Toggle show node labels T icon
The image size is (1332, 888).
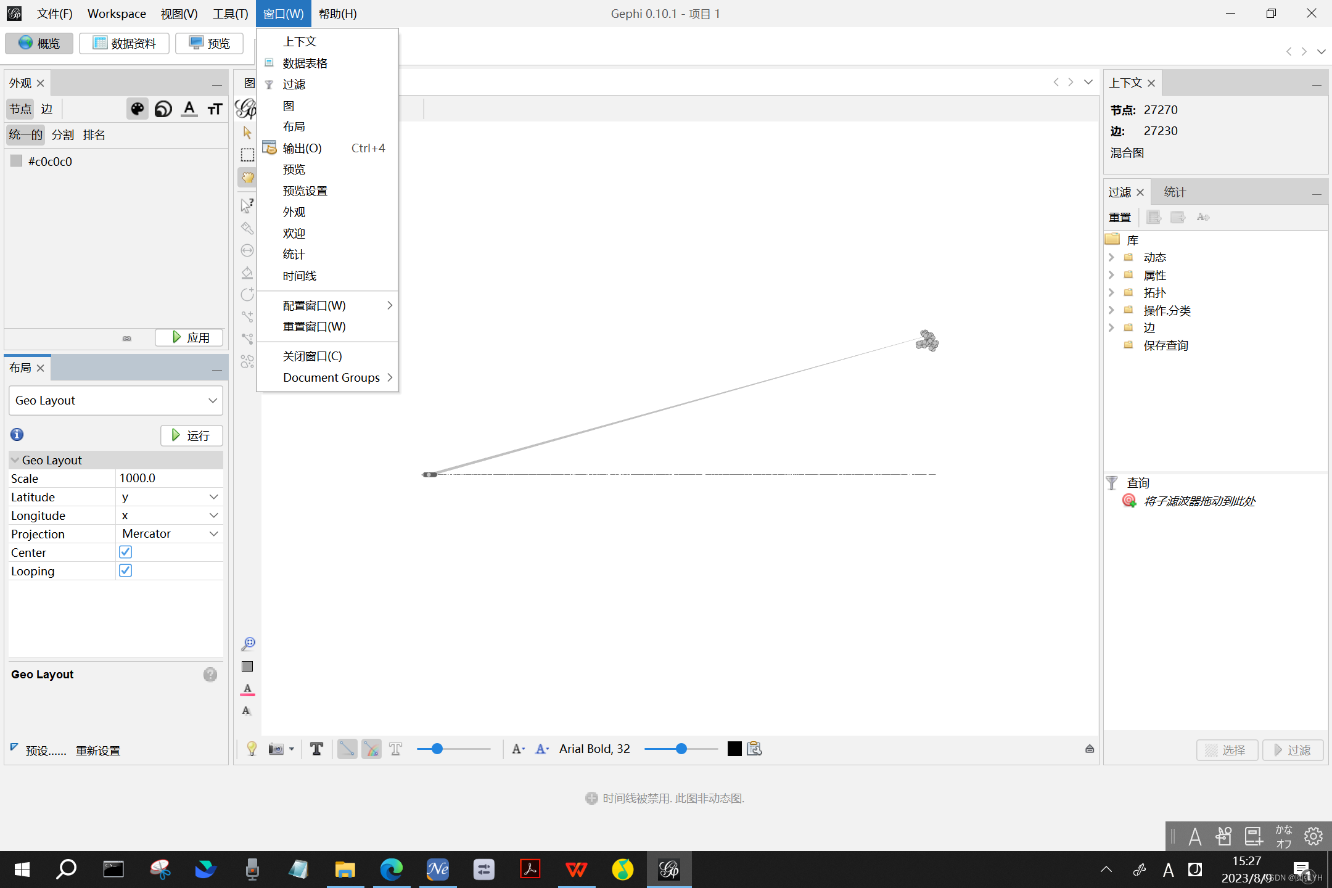pyautogui.click(x=316, y=749)
